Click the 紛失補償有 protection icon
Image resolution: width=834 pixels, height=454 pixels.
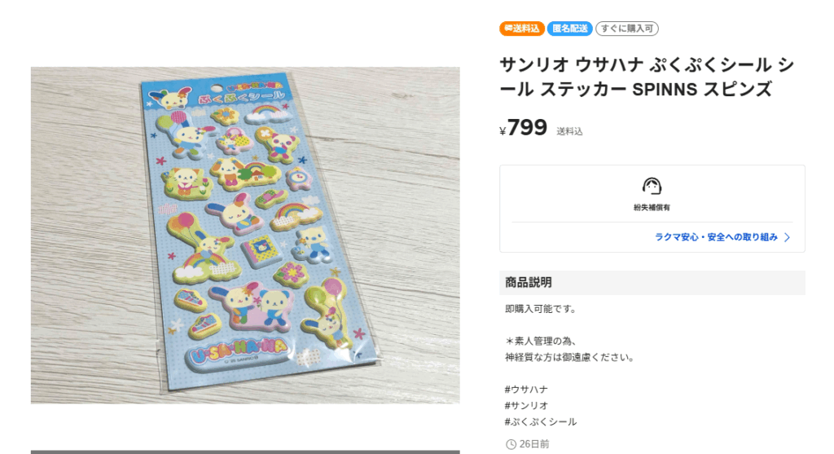652,187
